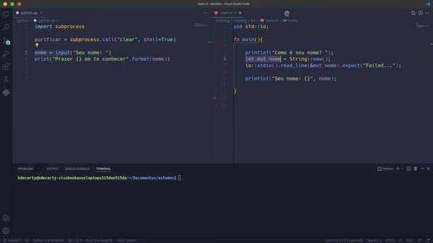Switch to the OUTPUT tab
433x243 pixels.
pos(53,169)
